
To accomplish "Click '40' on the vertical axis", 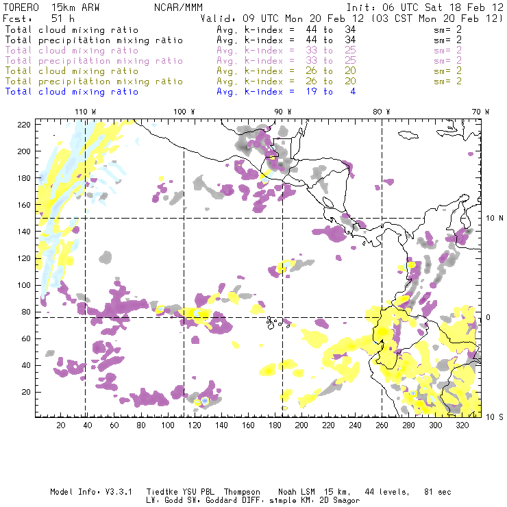I will 26,365.
